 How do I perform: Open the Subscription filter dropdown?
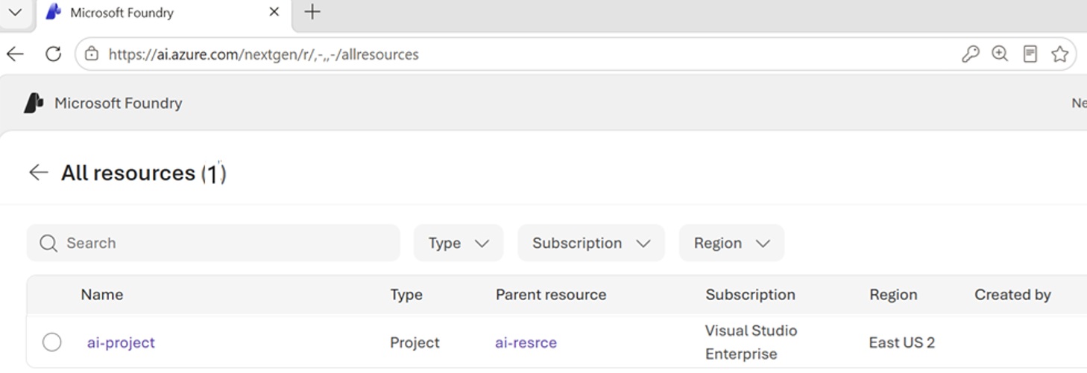coord(591,243)
